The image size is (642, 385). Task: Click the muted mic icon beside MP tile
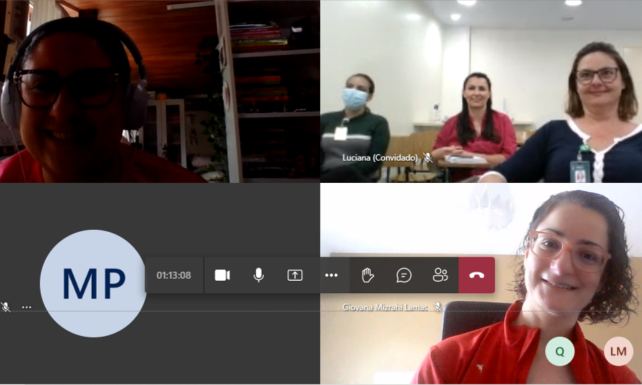[6, 307]
